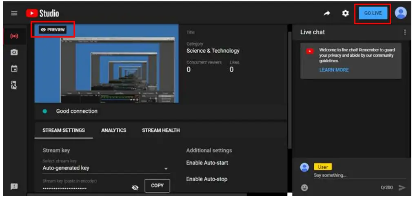Screen dimensions: 415x197
Task: Click the send message arrow icon
Action: click(402, 188)
